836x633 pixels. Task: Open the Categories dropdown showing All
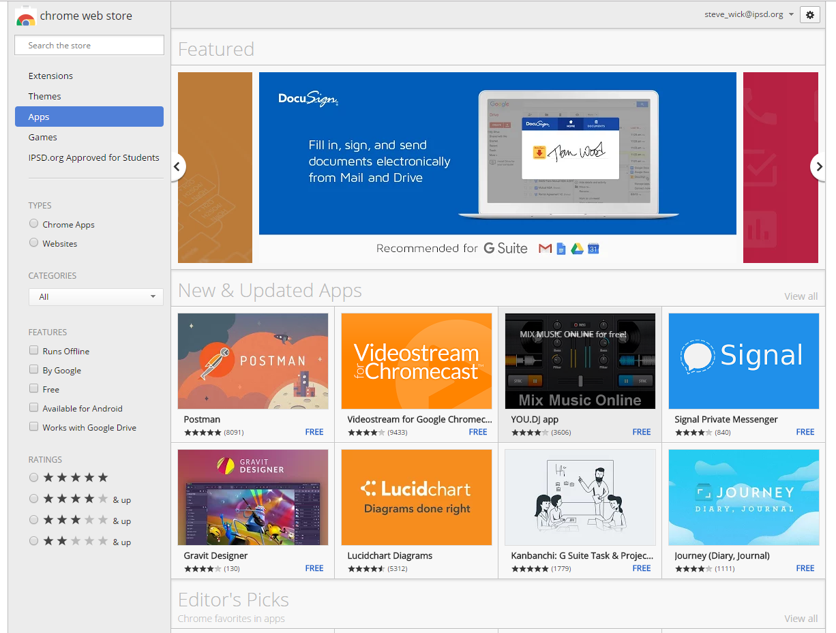click(95, 296)
